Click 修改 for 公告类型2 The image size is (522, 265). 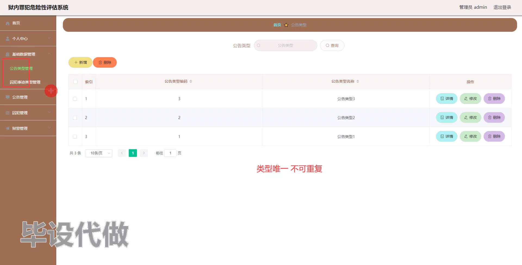[x=471, y=118]
